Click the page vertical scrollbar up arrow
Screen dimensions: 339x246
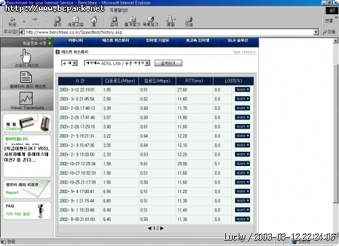coord(336,41)
